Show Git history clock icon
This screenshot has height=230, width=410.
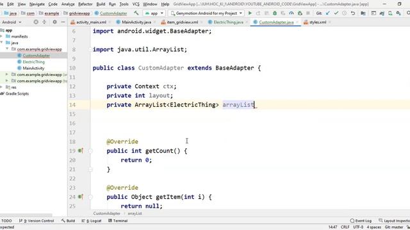pos(344,13)
